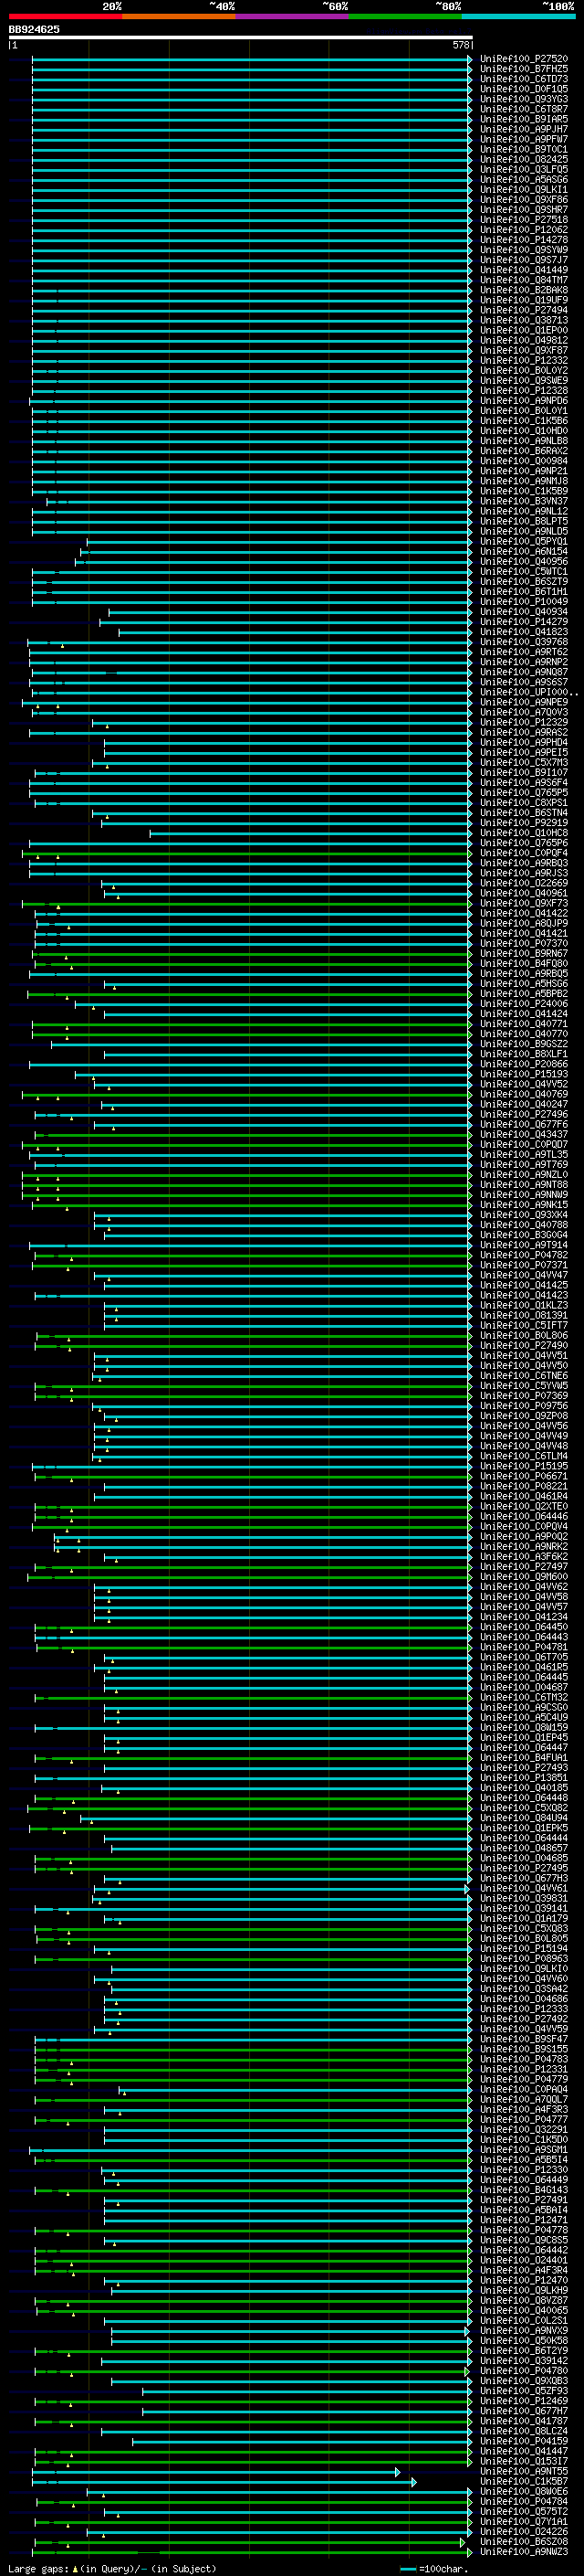Click alignment label UniRef100_Q8W0E6
The height and width of the screenshot is (2576, 584).
[524, 2493]
